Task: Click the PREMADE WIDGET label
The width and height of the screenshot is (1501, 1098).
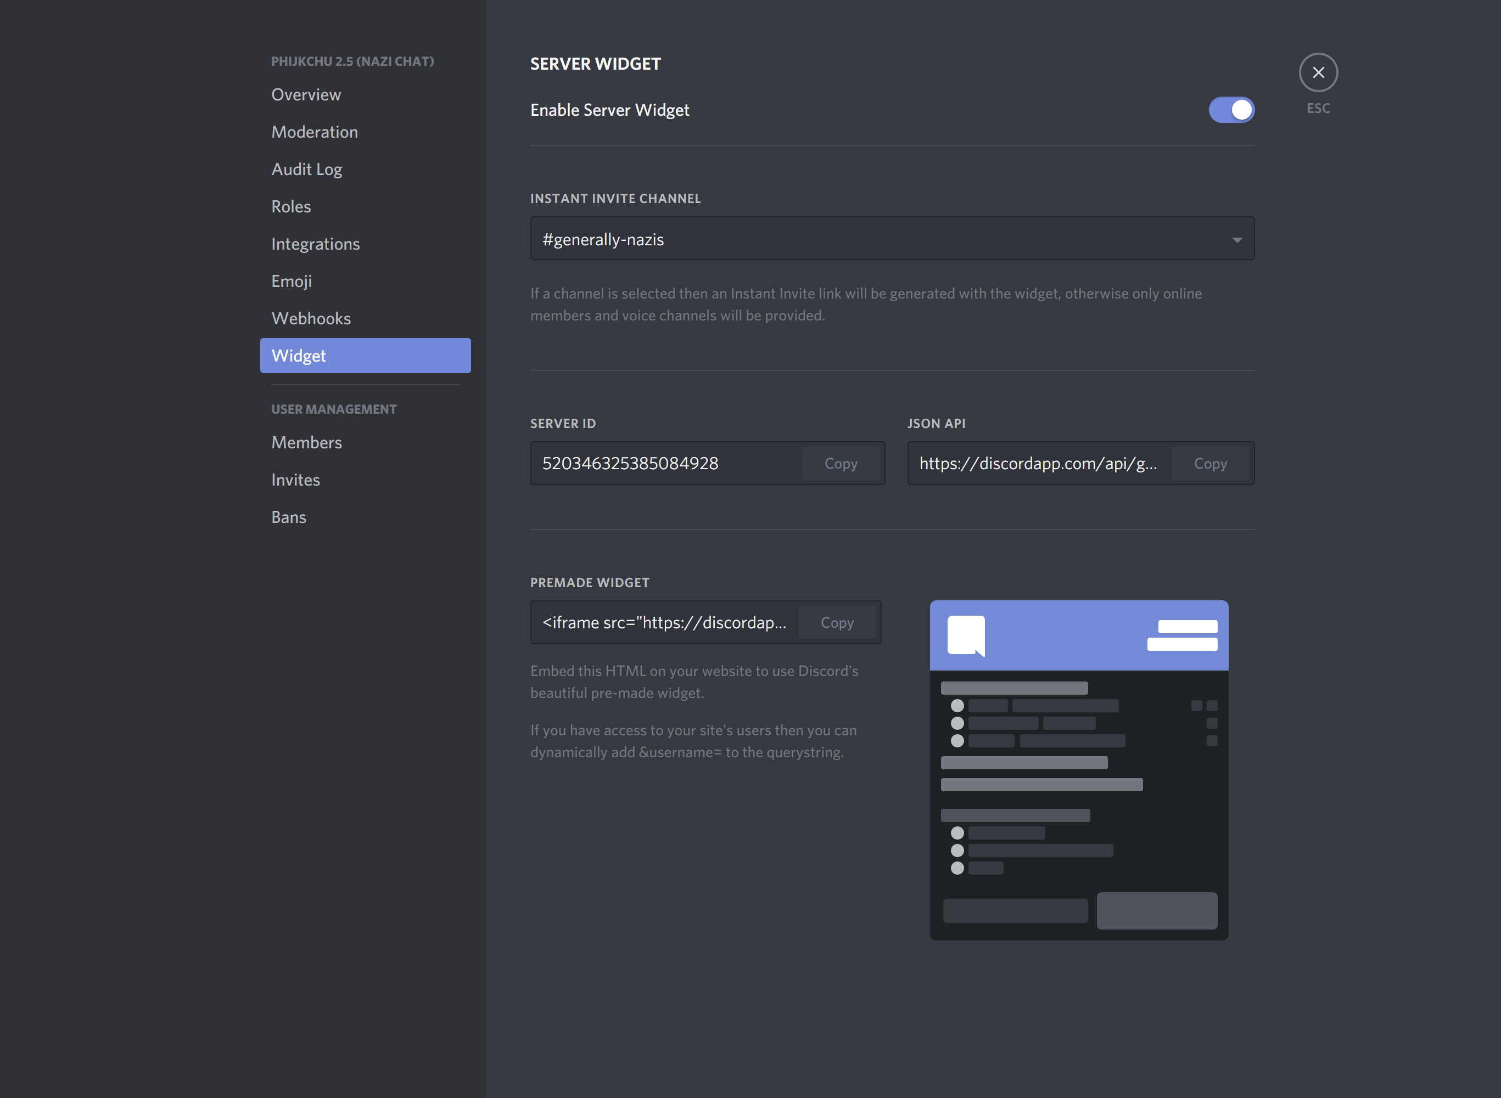Action: pos(589,583)
